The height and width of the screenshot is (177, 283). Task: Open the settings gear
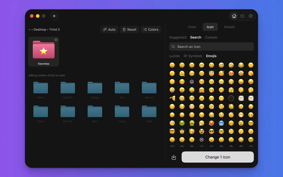[x=251, y=16]
